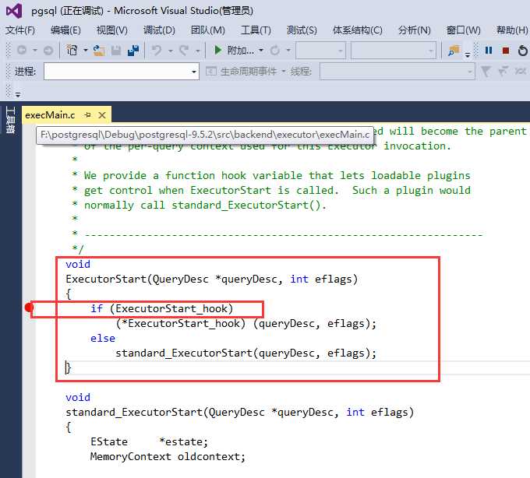Open the Team (团队) menu
Viewport: 530px width, 478px height.
click(207, 30)
